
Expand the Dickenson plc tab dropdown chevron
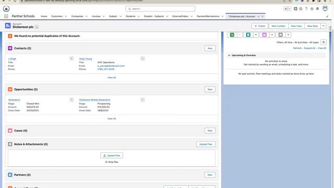coord(258,16)
